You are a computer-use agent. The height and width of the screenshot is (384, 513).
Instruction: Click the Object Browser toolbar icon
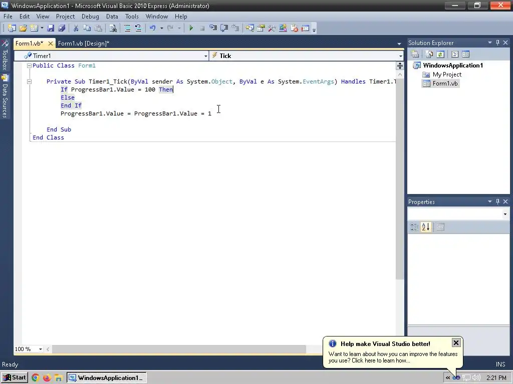[283, 28]
